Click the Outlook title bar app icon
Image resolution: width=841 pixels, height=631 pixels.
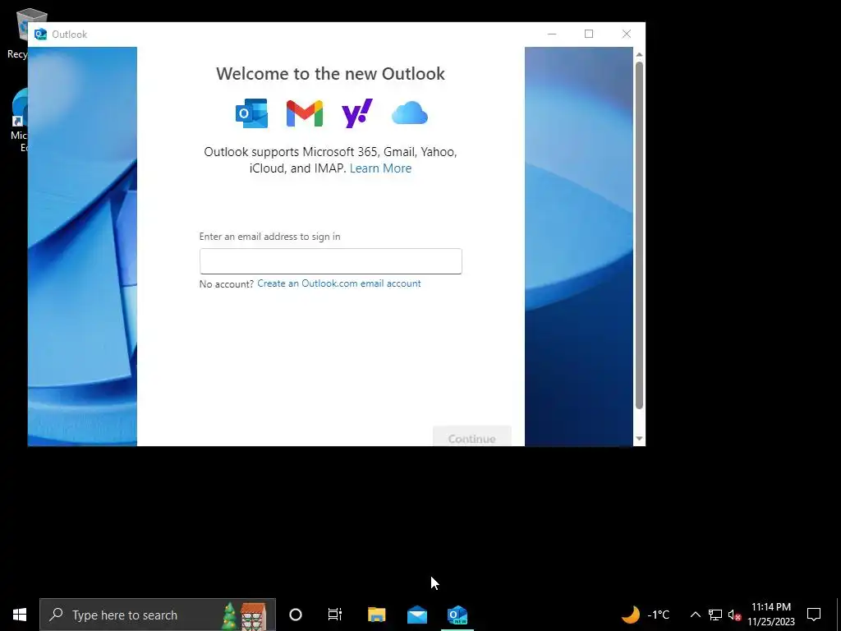40,35
